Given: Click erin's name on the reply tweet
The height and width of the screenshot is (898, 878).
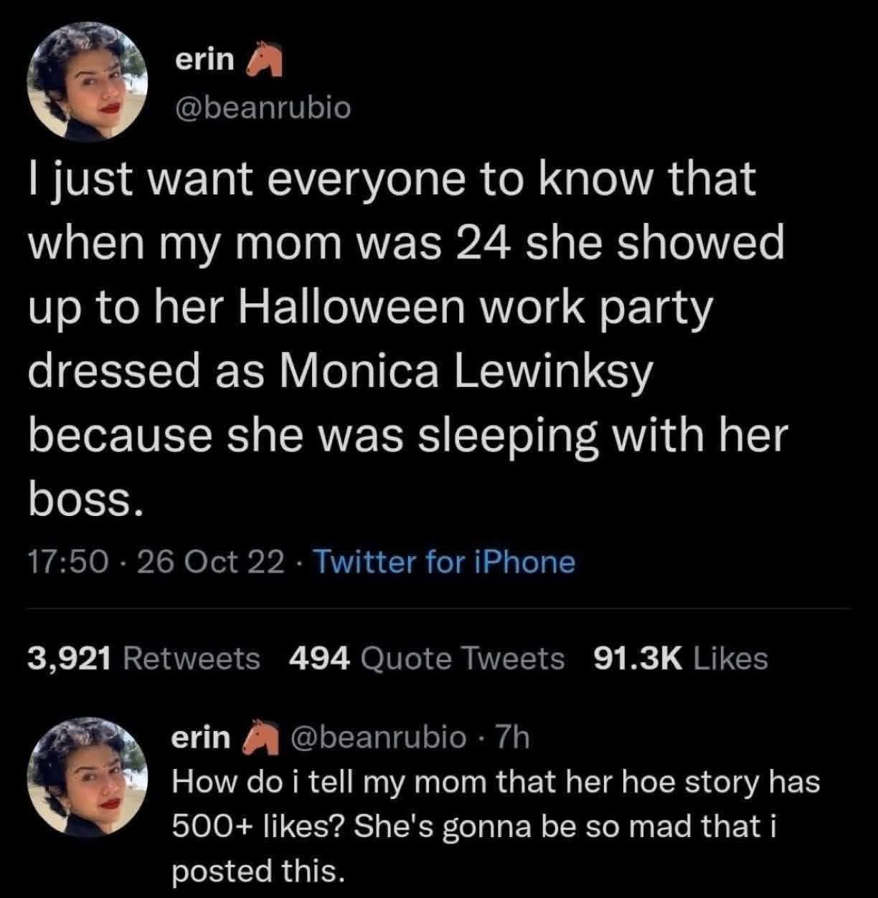Looking at the screenshot, I should 200,737.
